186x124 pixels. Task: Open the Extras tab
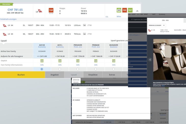[112, 75]
